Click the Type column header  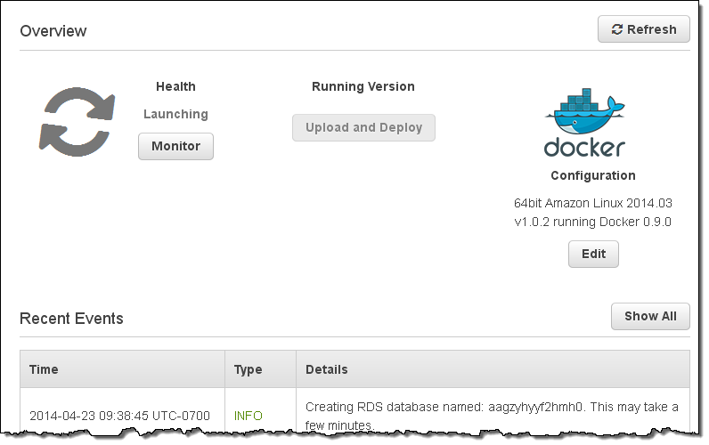(x=260, y=369)
